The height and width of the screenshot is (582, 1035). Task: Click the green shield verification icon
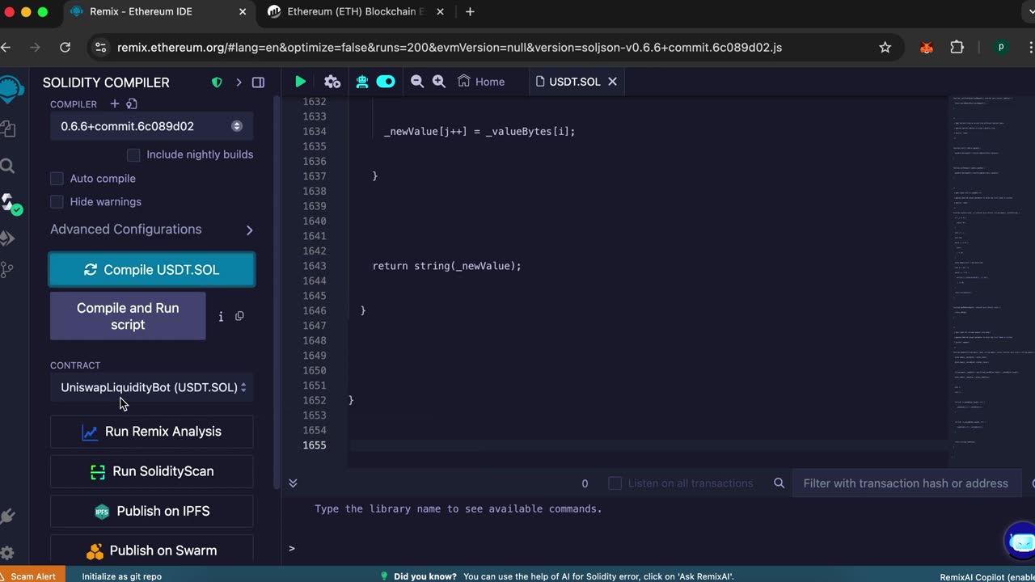click(217, 82)
